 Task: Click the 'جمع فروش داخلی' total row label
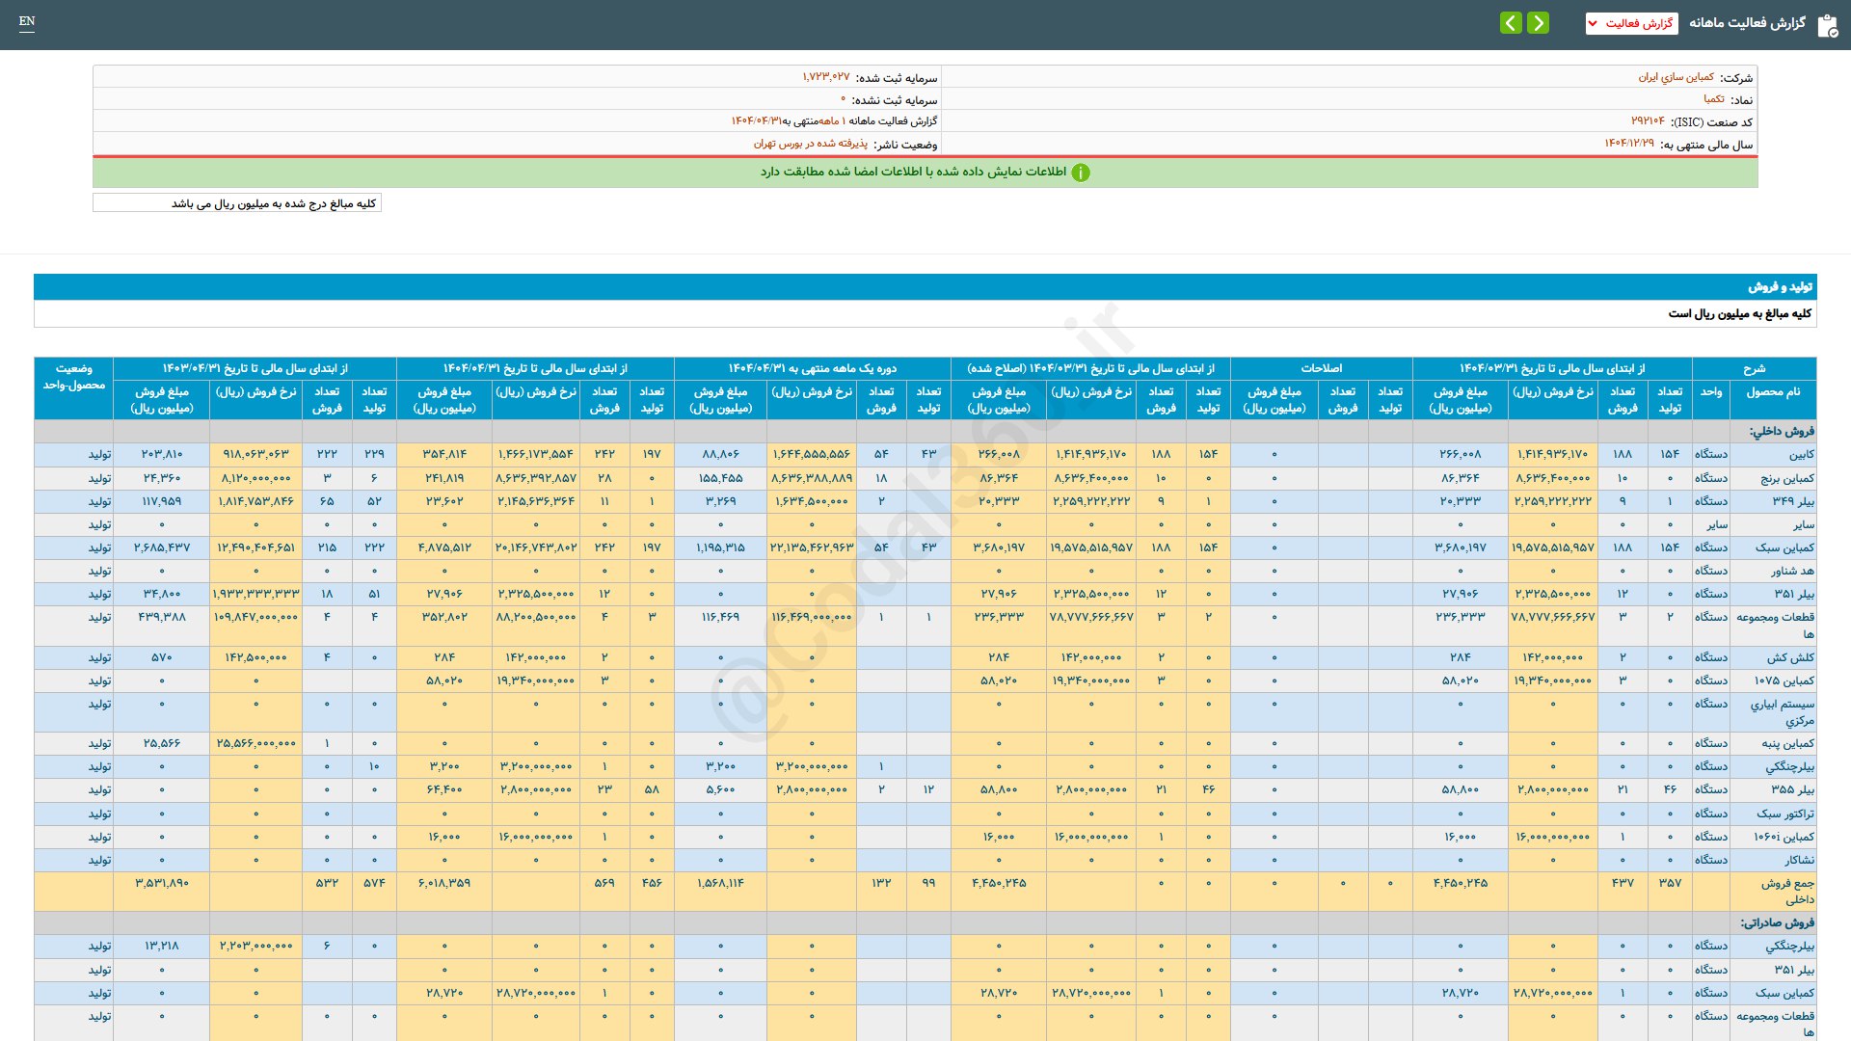point(1787,892)
